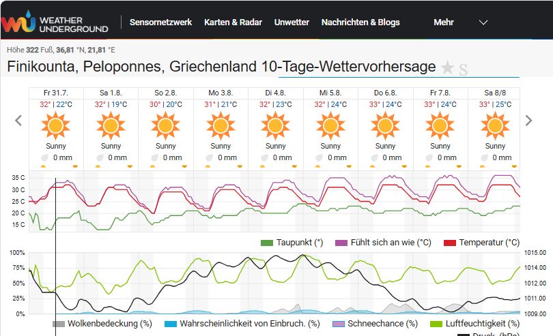Click the green Luftfeuchtigkeit color swatch
Image resolution: width=553 pixels, height=336 pixels.
coord(436,324)
